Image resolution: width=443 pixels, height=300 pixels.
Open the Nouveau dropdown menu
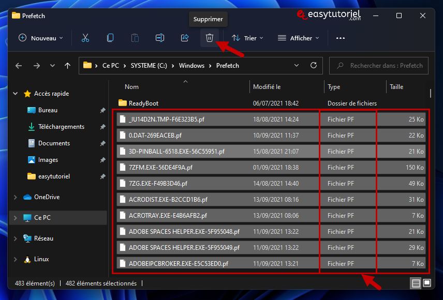point(41,38)
